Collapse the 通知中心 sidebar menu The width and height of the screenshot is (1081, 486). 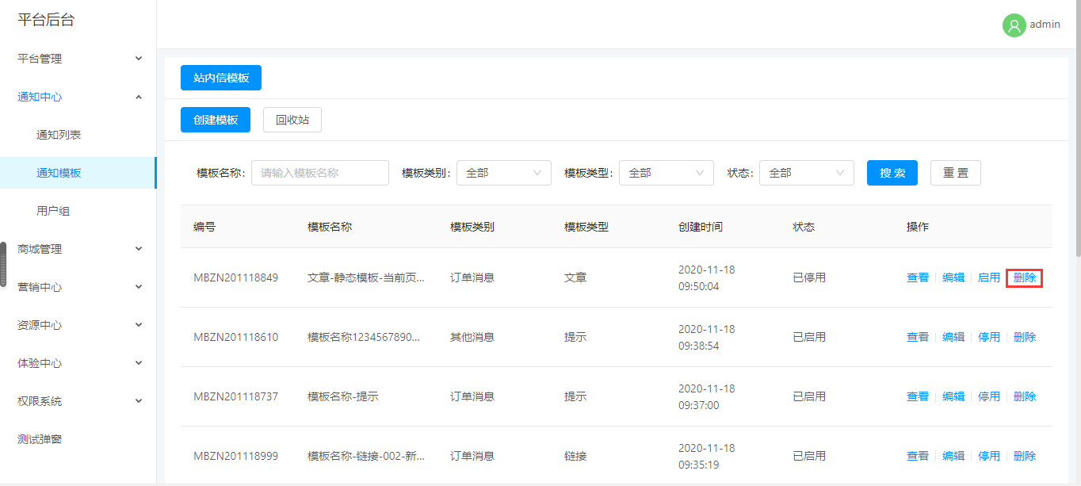click(x=78, y=97)
